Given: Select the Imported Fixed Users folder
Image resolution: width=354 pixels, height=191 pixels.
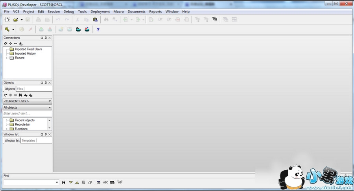Looking at the screenshot, I should 28,49.
